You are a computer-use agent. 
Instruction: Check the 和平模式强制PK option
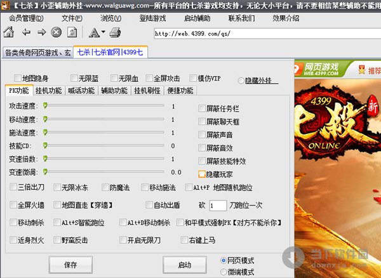(x=180, y=222)
